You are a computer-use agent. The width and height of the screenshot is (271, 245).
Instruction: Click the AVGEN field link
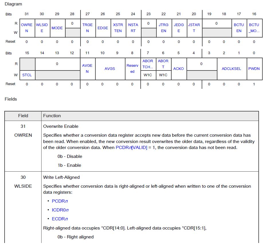coord(87,69)
